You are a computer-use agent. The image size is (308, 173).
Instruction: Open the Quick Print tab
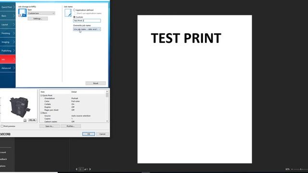click(8, 7)
